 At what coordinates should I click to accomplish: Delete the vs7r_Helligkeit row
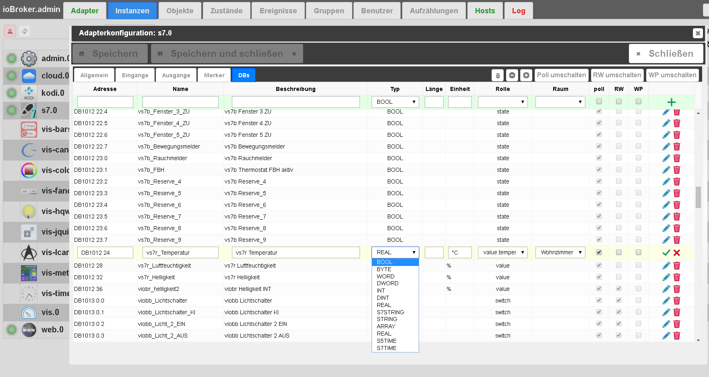[x=677, y=277]
